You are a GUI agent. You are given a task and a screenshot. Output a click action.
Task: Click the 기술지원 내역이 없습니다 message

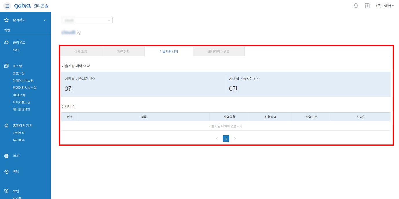226,126
